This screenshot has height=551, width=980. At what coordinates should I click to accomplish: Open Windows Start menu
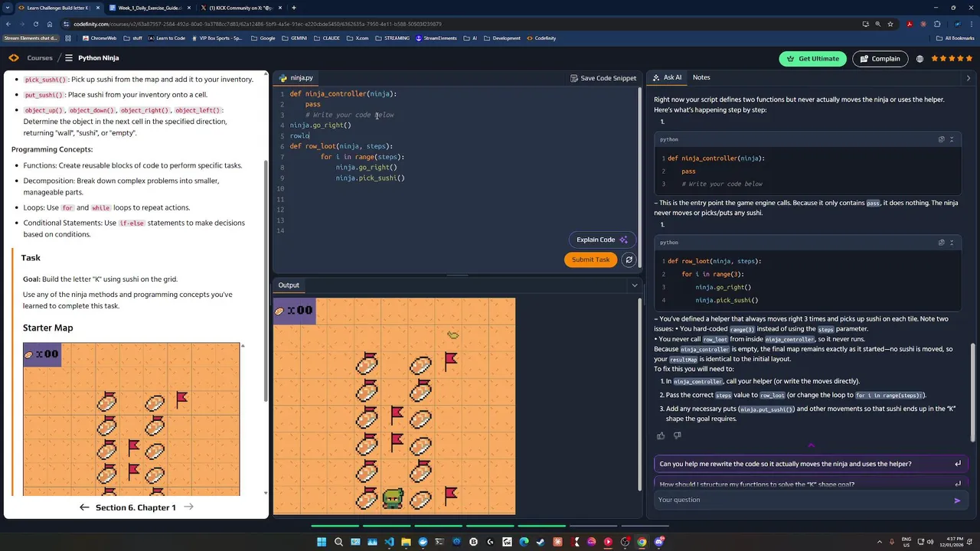coord(322,542)
